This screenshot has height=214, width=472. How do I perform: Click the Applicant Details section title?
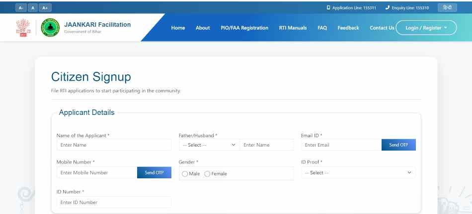point(86,112)
